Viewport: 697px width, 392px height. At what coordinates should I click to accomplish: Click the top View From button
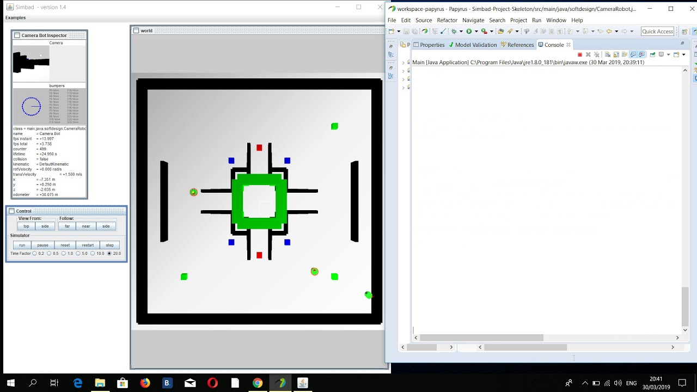coord(26,226)
